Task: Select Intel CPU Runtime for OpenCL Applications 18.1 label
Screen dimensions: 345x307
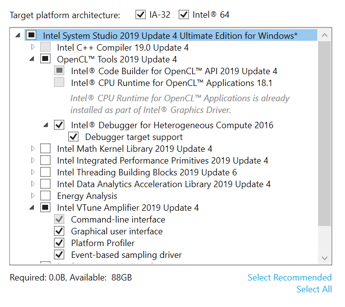Action: click(172, 83)
